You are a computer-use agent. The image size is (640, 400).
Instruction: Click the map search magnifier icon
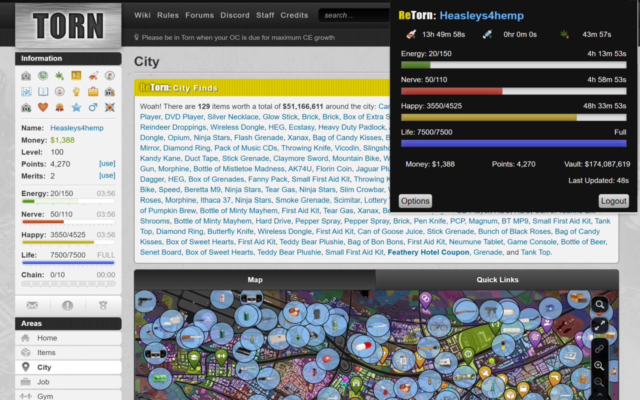tap(599, 304)
